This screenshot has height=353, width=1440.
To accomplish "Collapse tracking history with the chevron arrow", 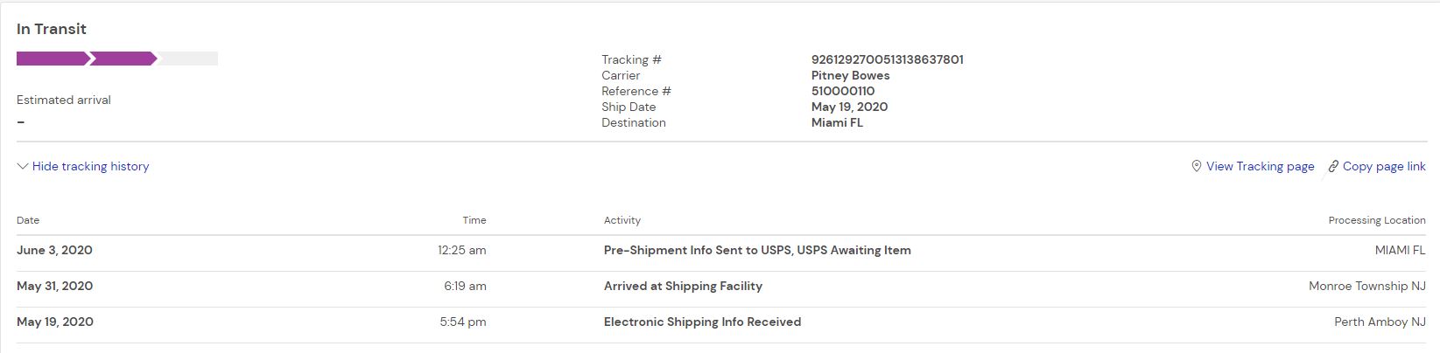I will (x=23, y=166).
